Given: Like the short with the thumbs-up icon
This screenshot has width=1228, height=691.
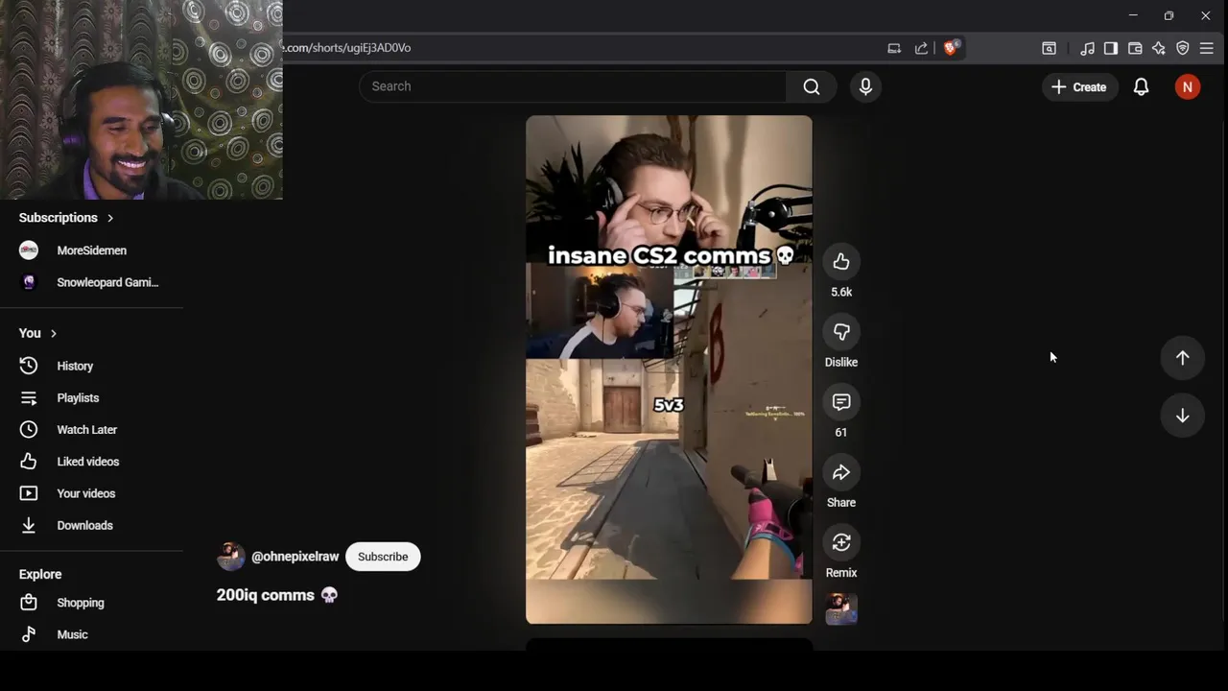Looking at the screenshot, I should (841, 262).
